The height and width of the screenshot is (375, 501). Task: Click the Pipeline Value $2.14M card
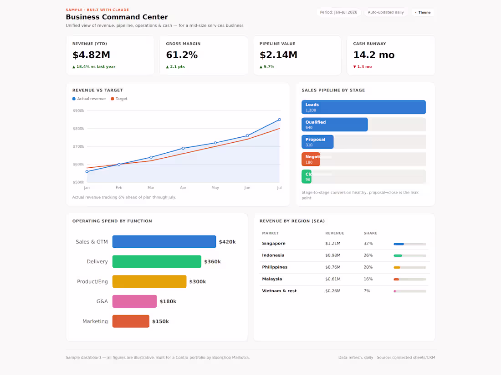point(297,55)
